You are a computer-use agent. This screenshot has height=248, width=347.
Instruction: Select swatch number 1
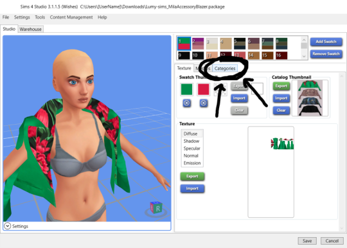coord(184,44)
